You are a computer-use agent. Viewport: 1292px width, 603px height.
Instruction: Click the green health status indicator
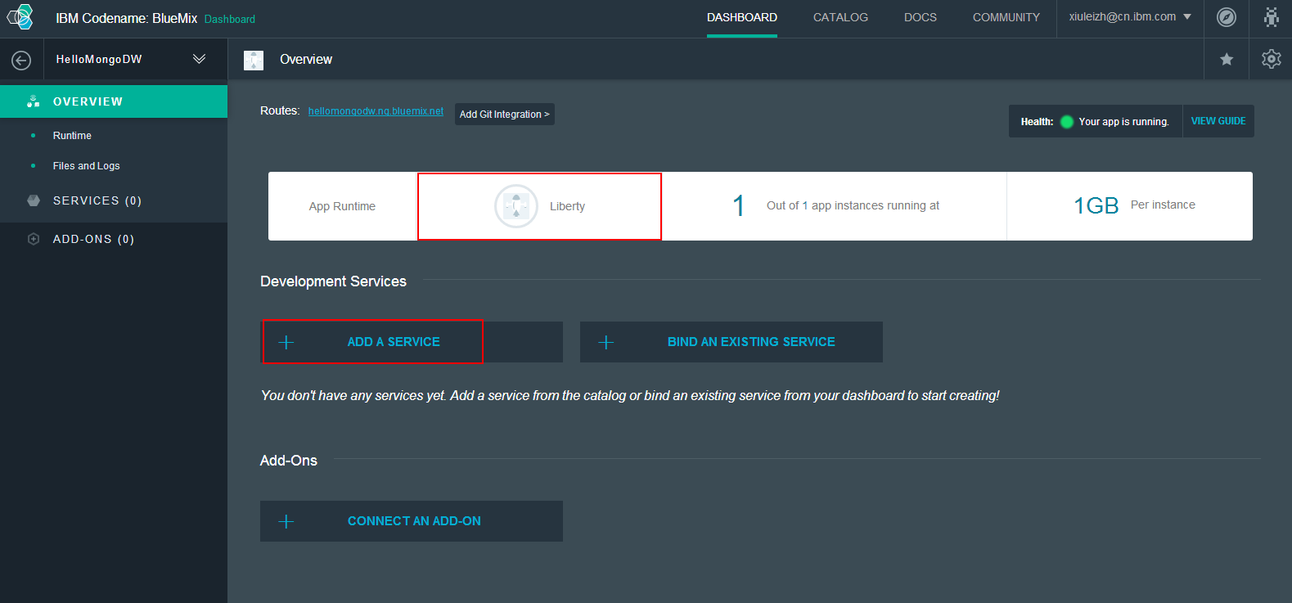[x=1067, y=122]
